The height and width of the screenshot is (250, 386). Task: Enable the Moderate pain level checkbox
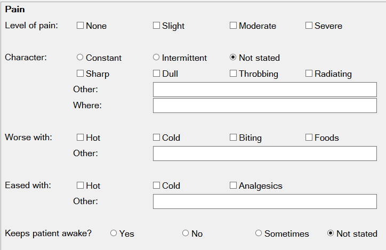click(x=233, y=26)
